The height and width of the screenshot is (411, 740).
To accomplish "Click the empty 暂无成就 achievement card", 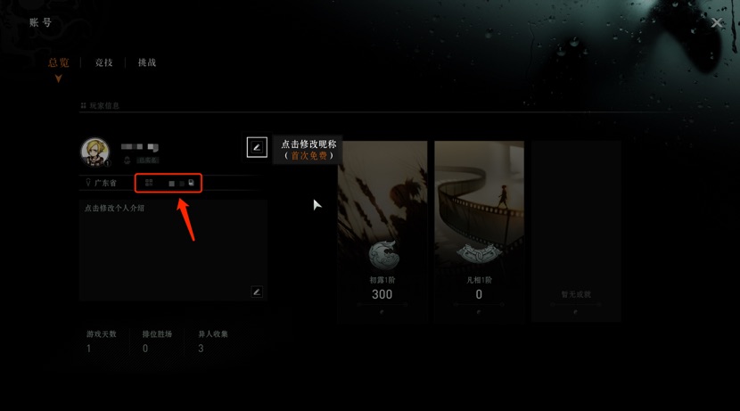I will pos(576,231).
